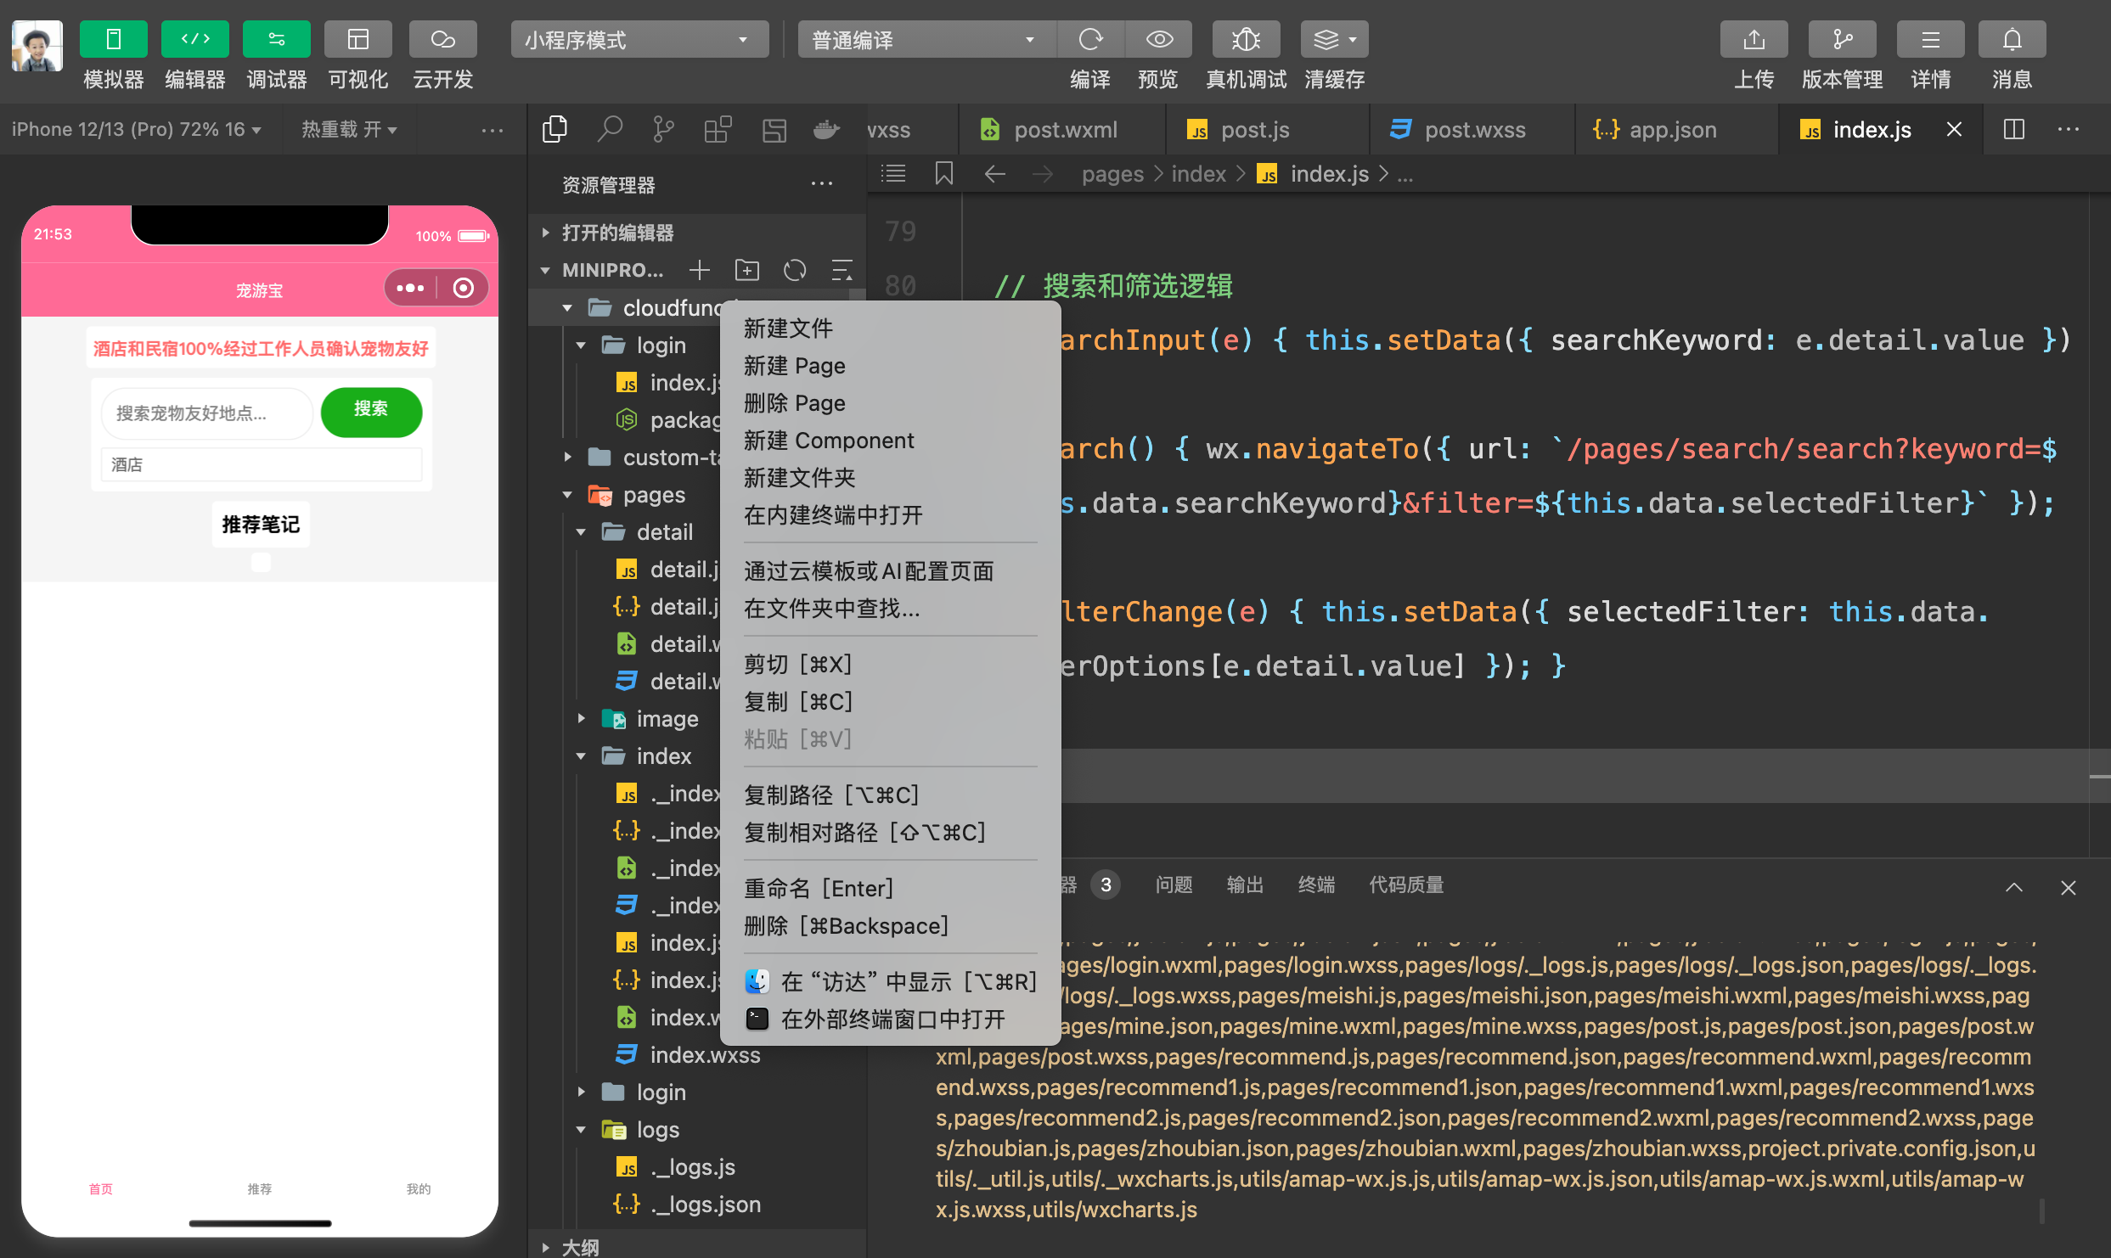Viewport: 2111px width, 1258px height.
Task: Open the version management branch icon
Action: point(1842,39)
